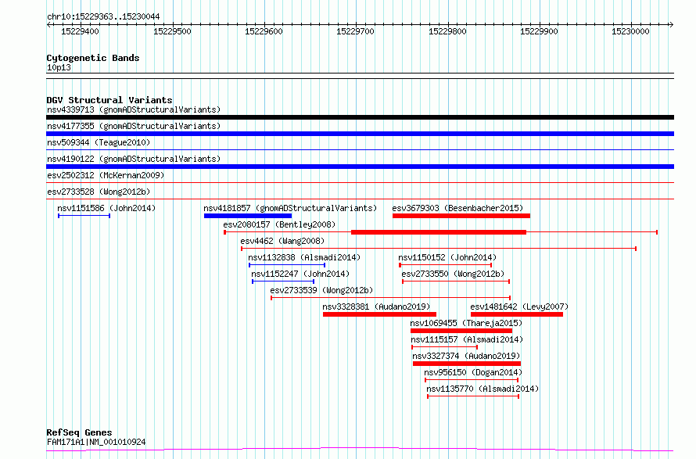Click the red nsv3328381 variant bar

pyautogui.click(x=379, y=314)
